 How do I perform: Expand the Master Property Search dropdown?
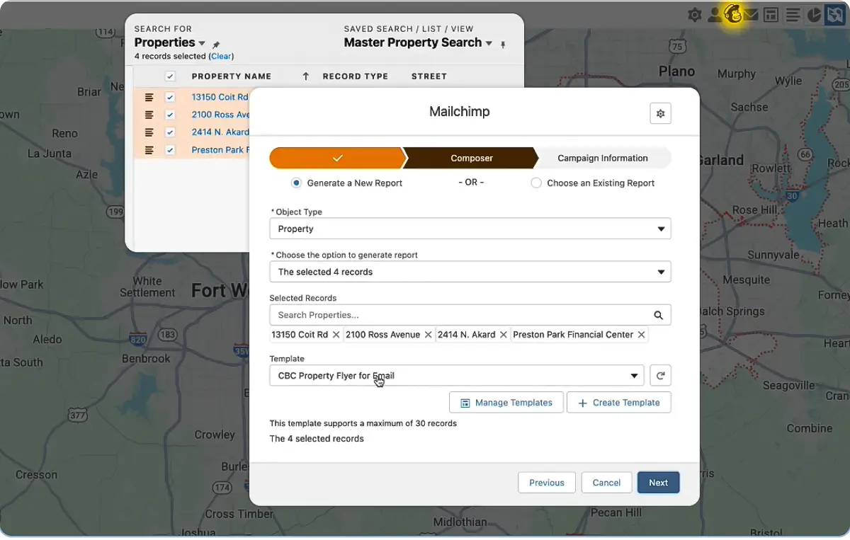(489, 44)
